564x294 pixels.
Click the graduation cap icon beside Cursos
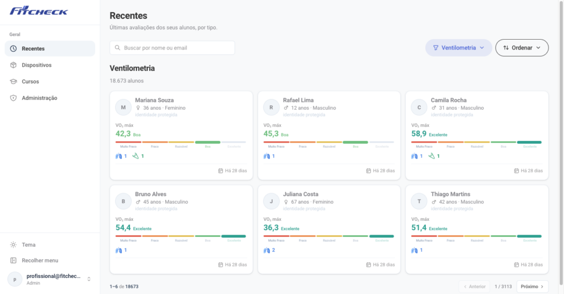click(x=13, y=81)
